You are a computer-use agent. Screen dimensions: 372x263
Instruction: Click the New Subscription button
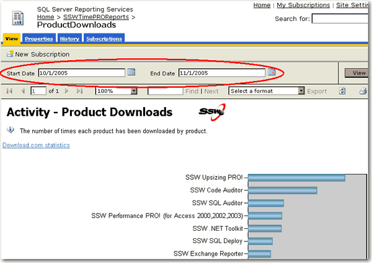click(x=38, y=54)
